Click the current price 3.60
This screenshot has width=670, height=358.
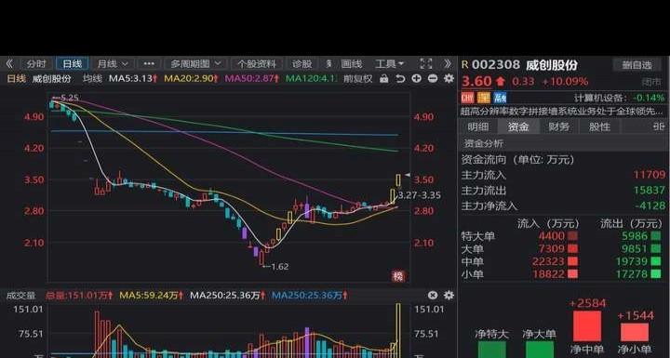click(x=476, y=81)
